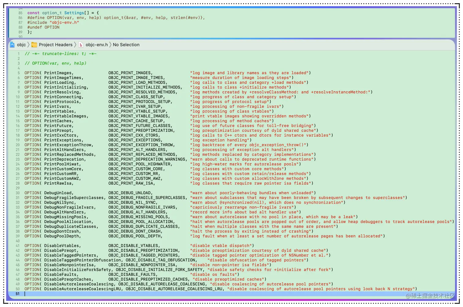Click "Settings[]" in the const declaration
463x307 pixels.
77,13
